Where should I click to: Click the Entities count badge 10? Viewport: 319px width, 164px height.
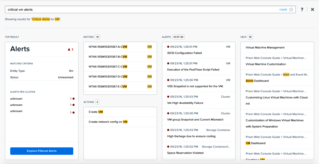(97, 37)
